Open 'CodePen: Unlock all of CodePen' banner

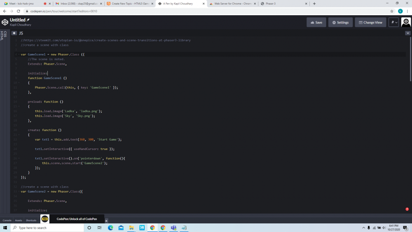(77, 219)
